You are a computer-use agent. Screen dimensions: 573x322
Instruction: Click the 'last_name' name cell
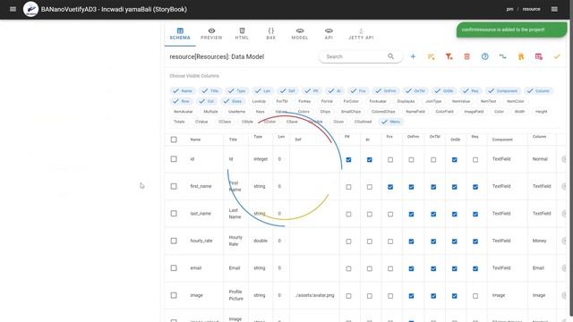coord(201,213)
